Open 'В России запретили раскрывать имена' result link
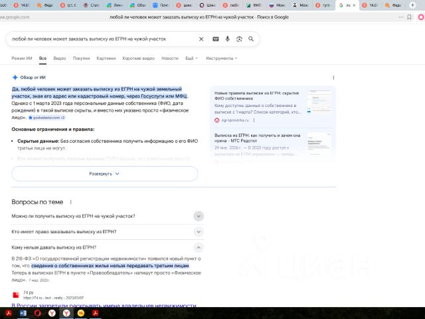Screen dimensions: 425x319 pos(104,306)
